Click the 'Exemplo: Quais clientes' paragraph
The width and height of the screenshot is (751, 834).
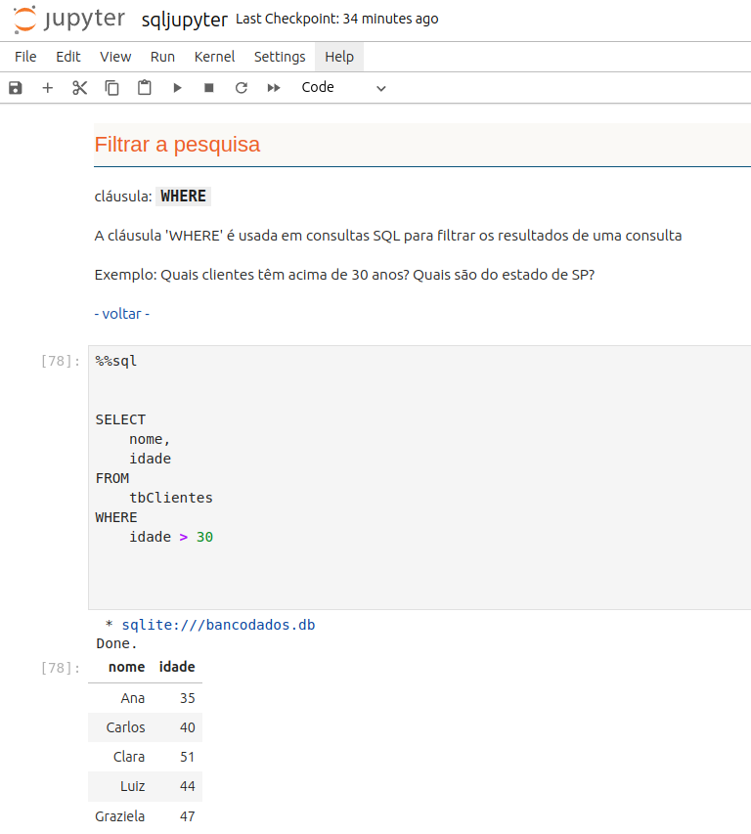344,275
